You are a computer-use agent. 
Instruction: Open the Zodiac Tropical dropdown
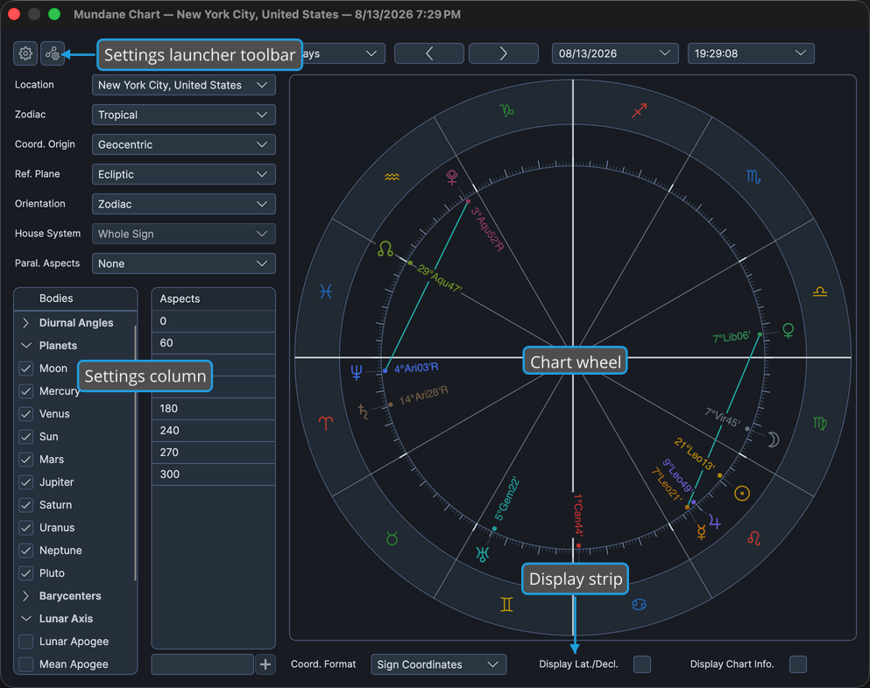[x=184, y=115]
